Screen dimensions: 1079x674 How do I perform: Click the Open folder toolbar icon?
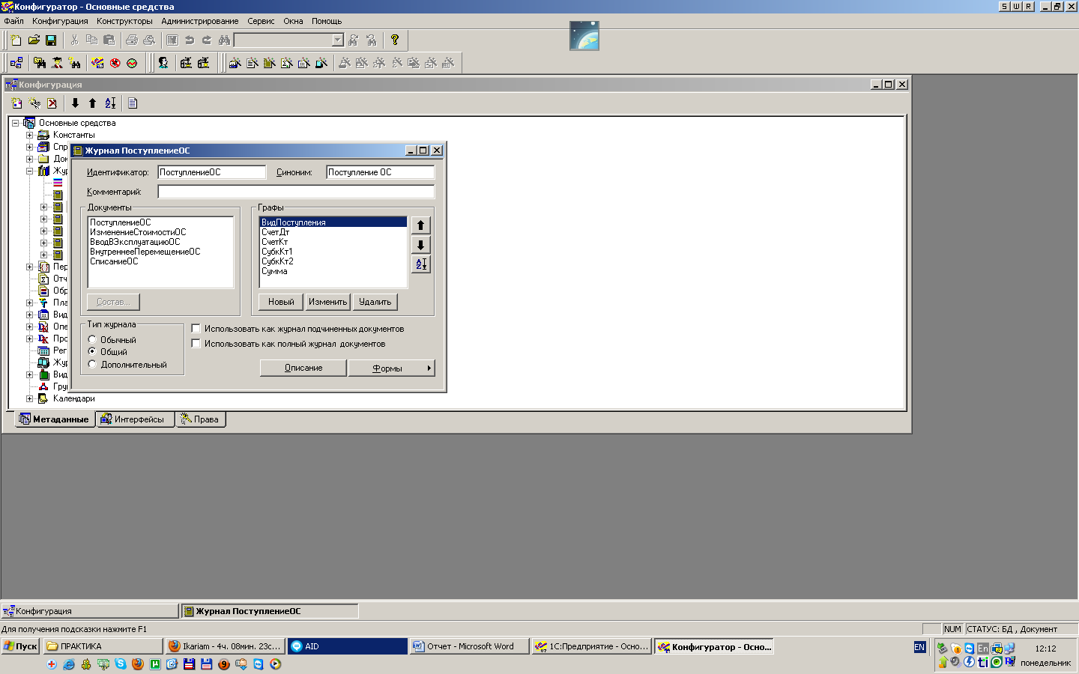[34, 40]
